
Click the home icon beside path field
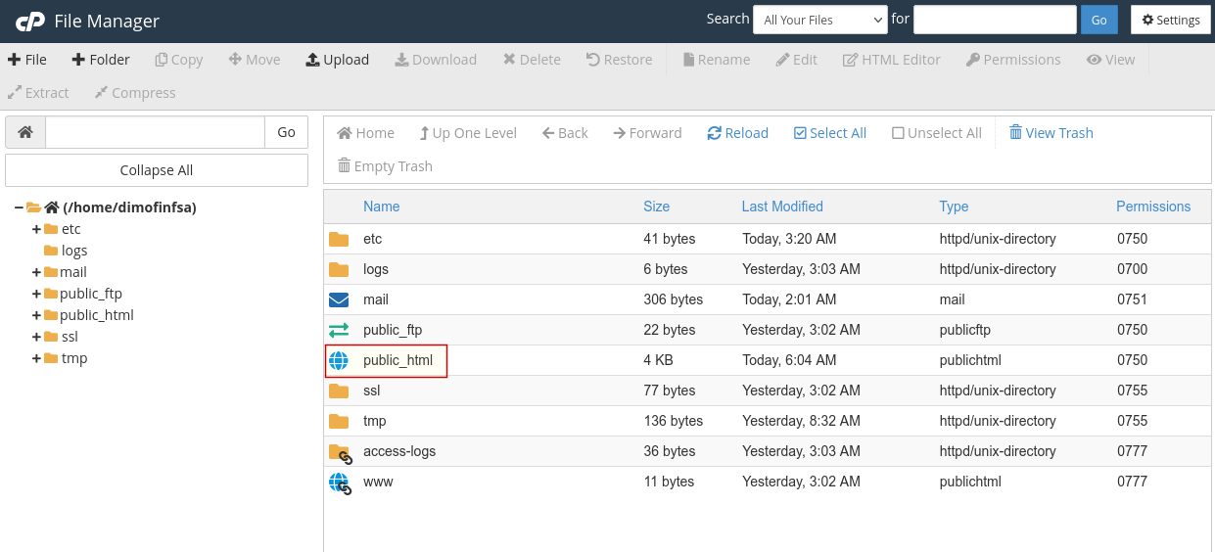coord(25,132)
